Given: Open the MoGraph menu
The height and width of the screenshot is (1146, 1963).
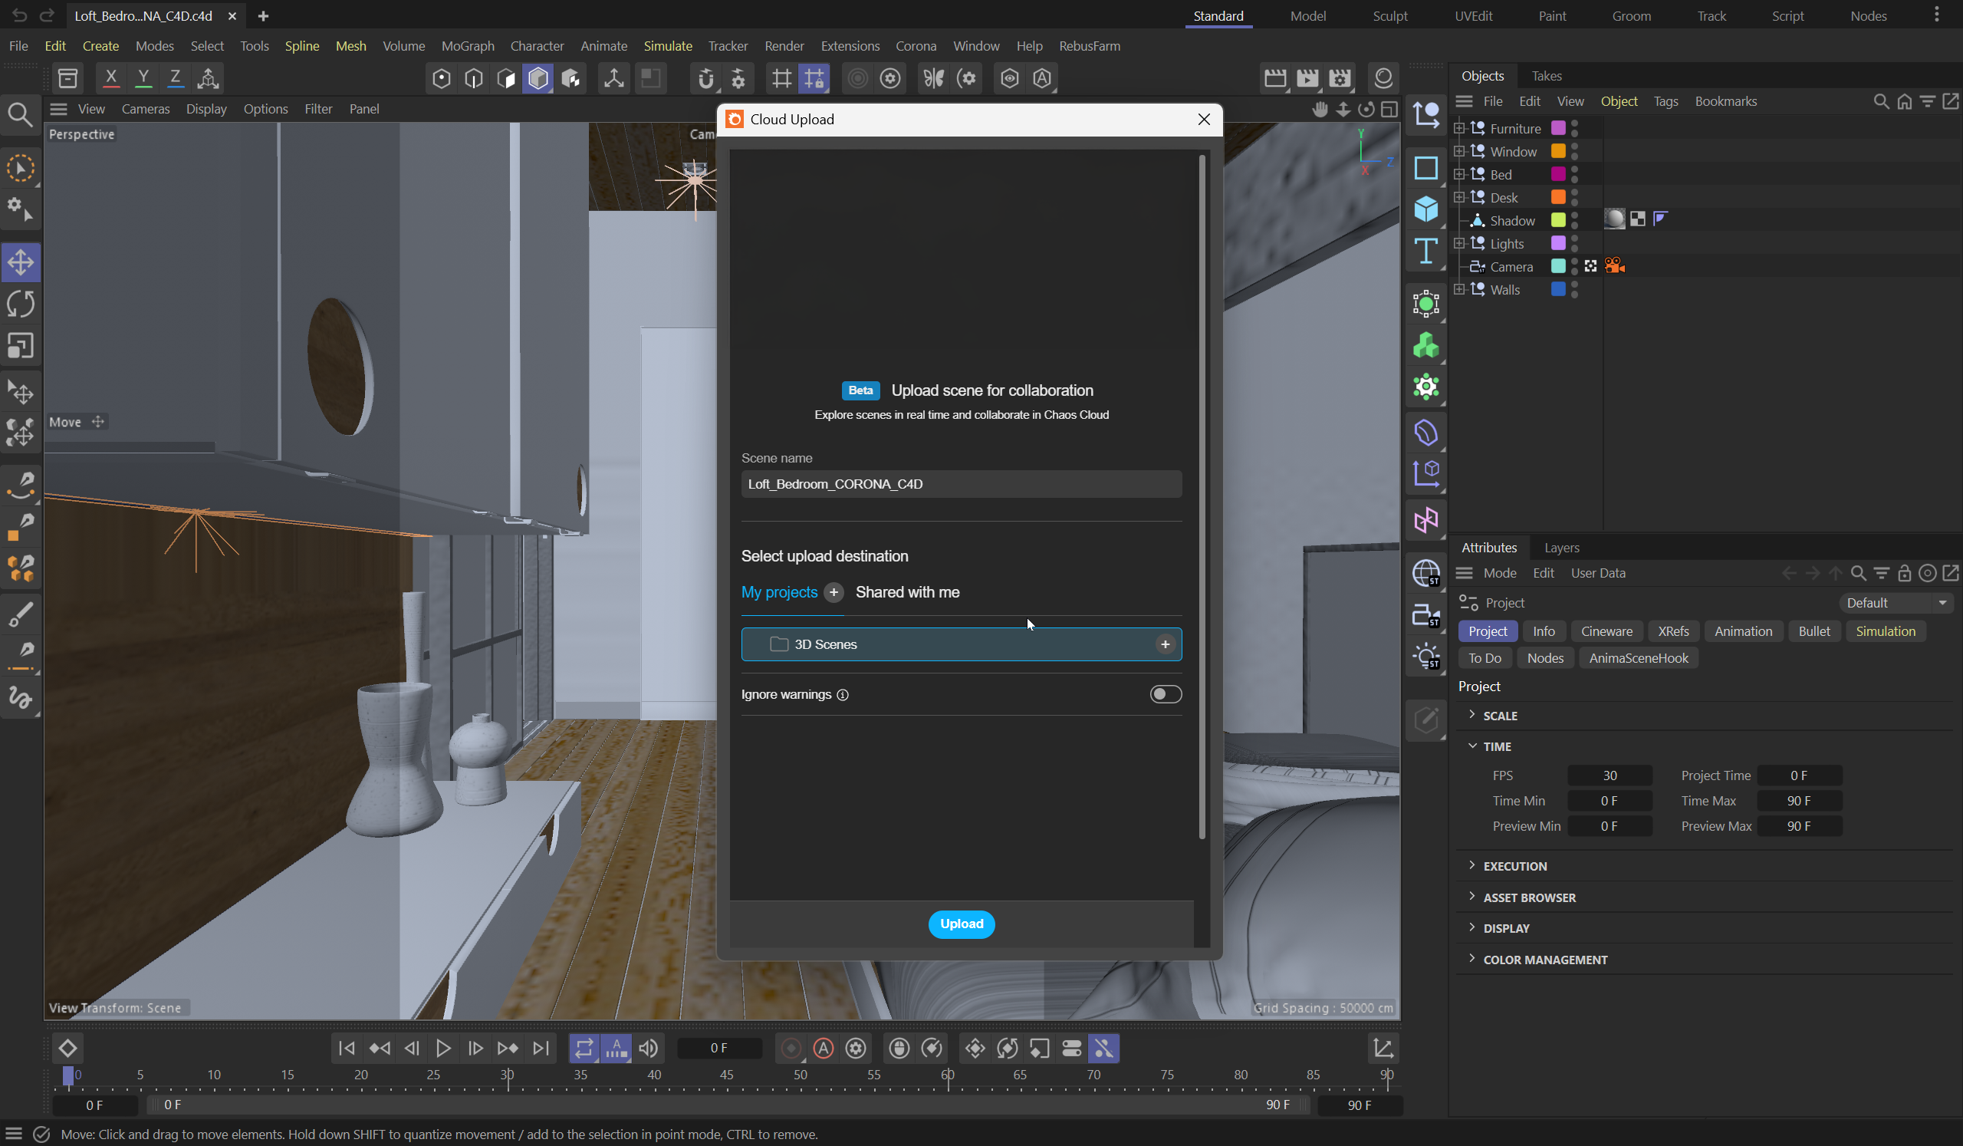Looking at the screenshot, I should tap(468, 46).
